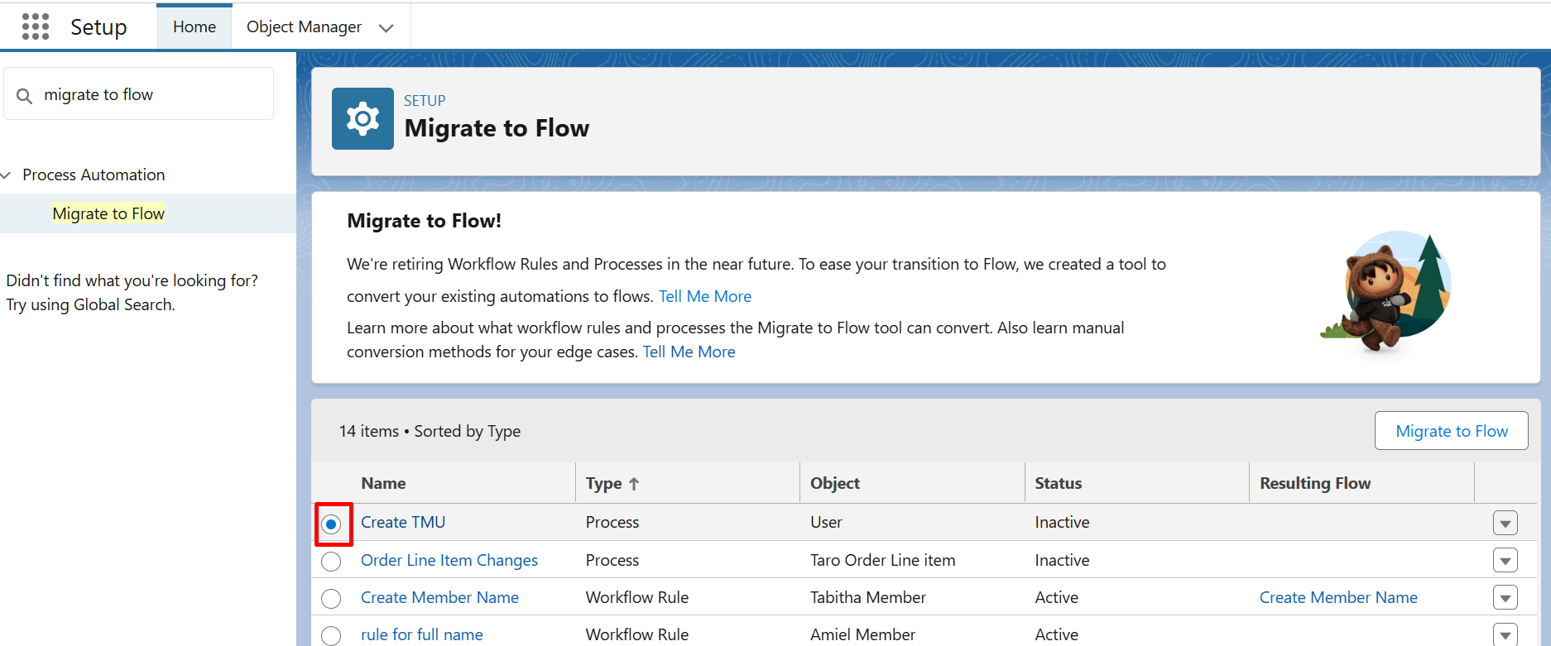1551x646 pixels.
Task: Select the Order Line Item Changes radio button
Action: click(331, 562)
